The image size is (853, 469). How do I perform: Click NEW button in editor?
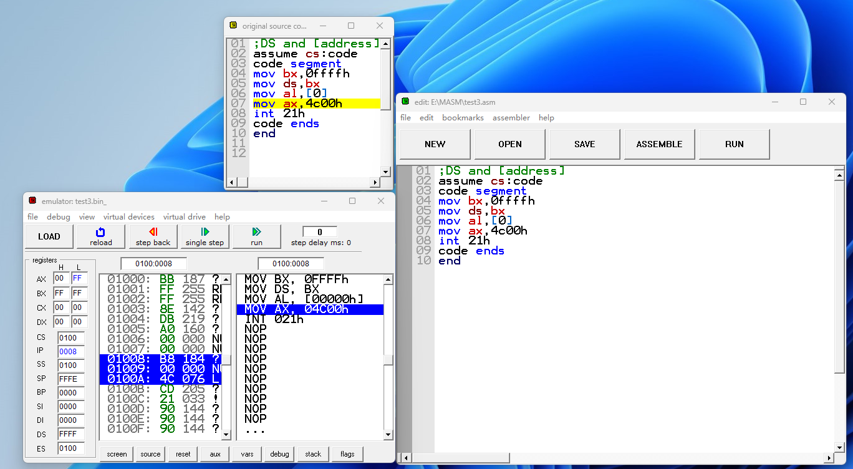(435, 144)
